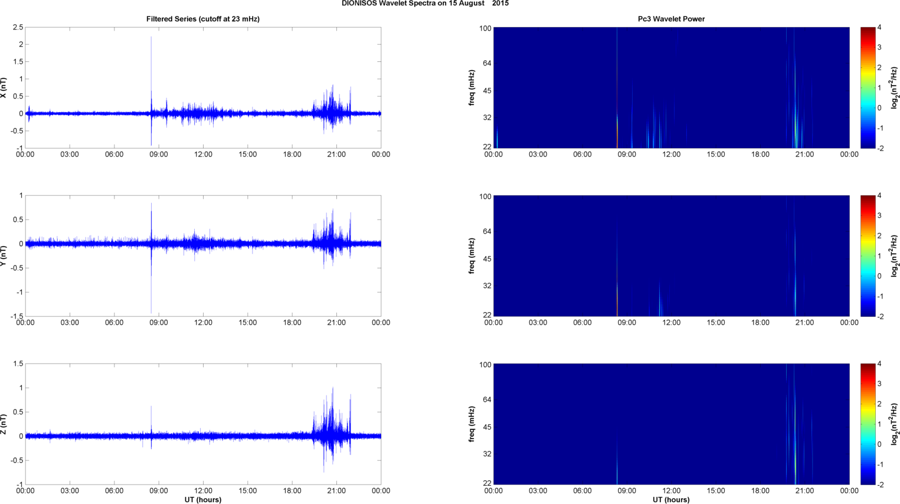The image size is (900, 504).
Task: Click the bottom spectrogram colorbar
Action: tap(868, 424)
